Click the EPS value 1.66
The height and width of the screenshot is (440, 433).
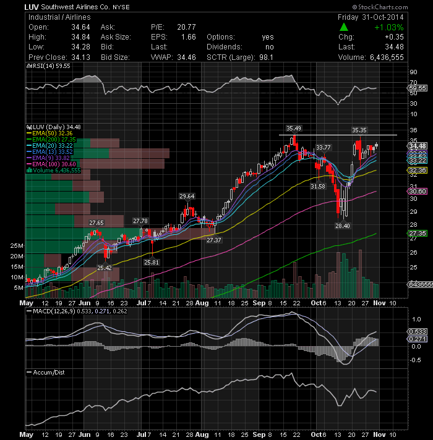[189, 37]
